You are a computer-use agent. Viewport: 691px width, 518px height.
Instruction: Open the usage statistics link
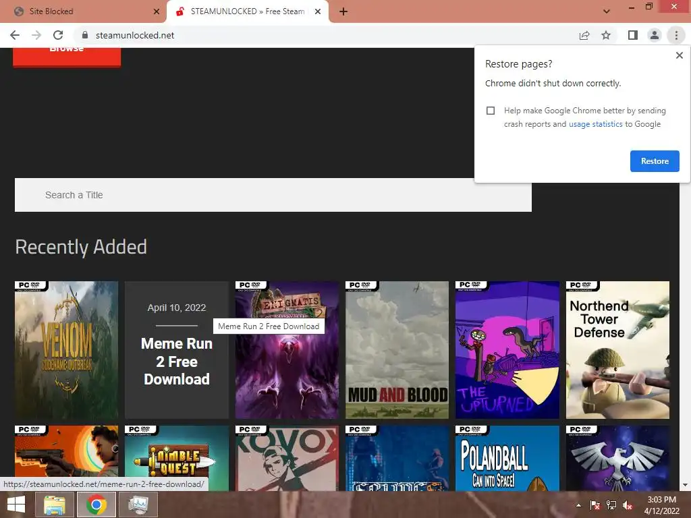point(595,124)
